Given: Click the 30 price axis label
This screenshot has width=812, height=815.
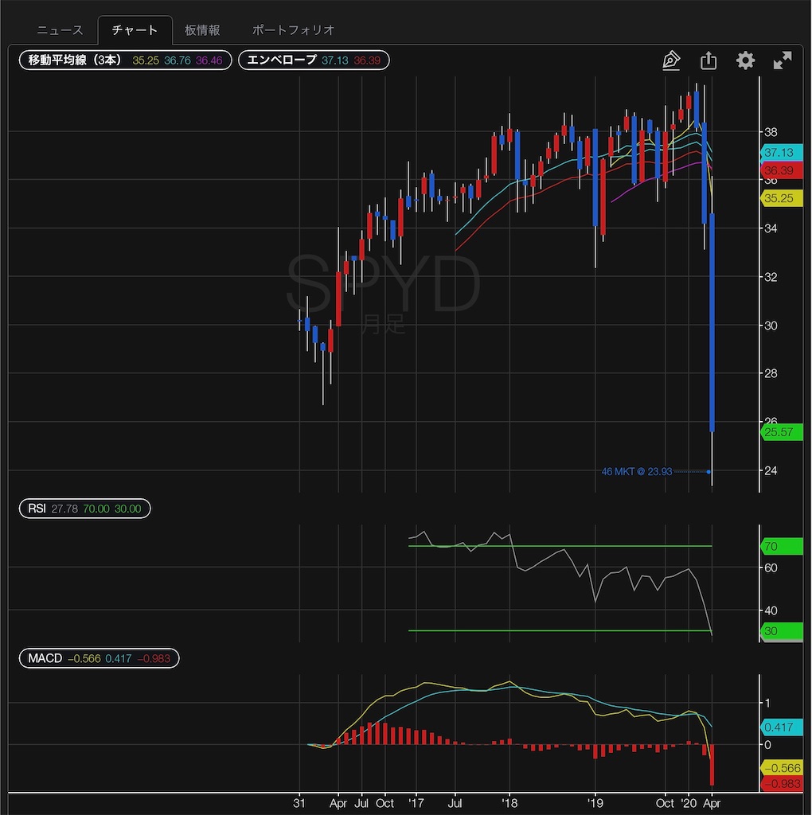Looking at the screenshot, I should [771, 326].
